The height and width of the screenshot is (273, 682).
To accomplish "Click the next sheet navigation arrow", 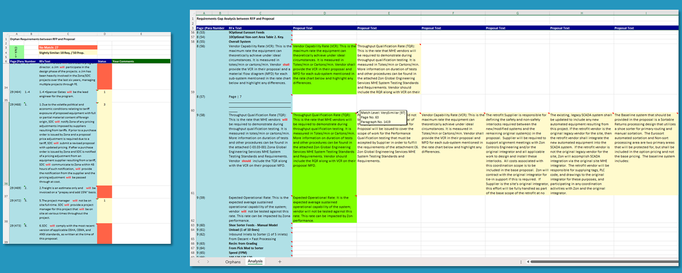I will [x=208, y=262].
